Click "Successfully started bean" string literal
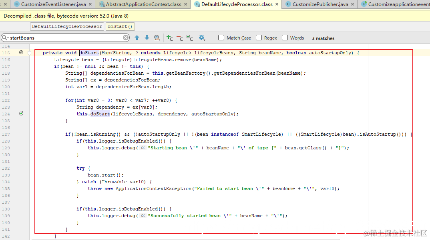 (189, 216)
